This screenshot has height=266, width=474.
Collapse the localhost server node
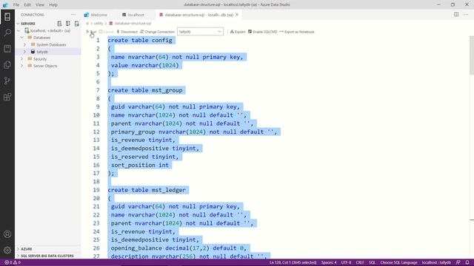coord(19,31)
